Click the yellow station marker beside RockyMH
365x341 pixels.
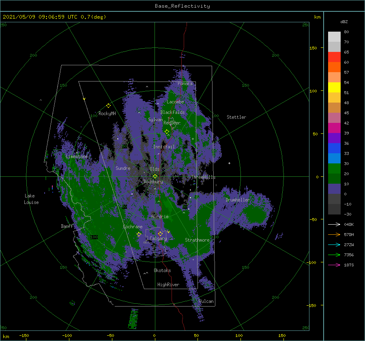[x=108, y=106]
